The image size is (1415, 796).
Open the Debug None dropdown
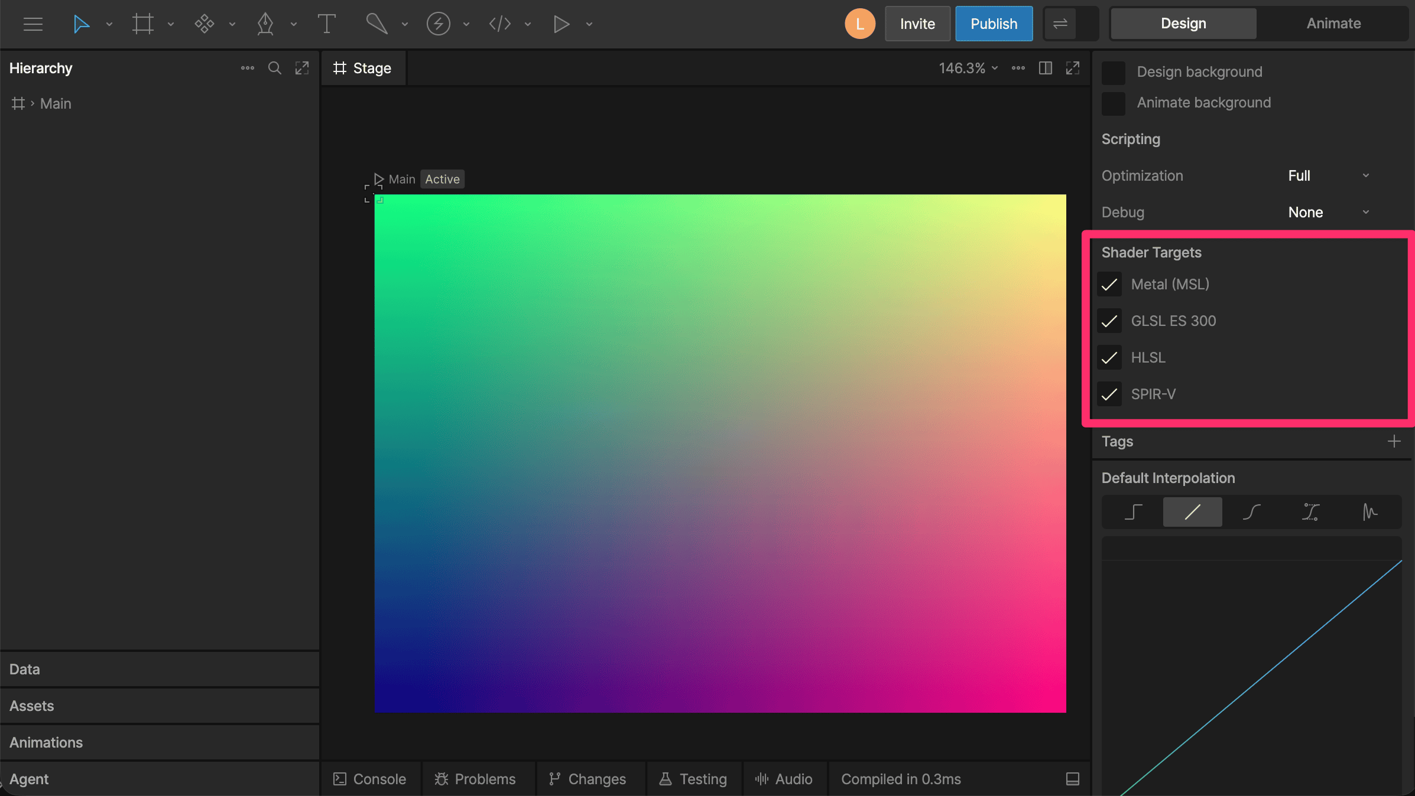(x=1329, y=213)
